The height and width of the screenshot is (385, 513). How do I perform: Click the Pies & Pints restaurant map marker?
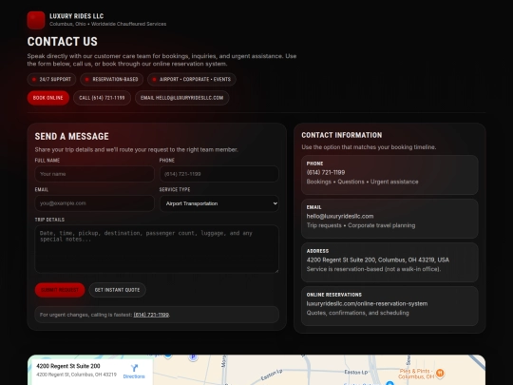[440, 373]
